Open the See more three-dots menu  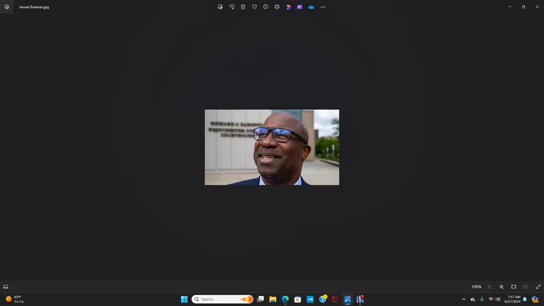pyautogui.click(x=323, y=7)
